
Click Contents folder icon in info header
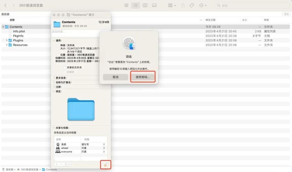tap(57, 24)
